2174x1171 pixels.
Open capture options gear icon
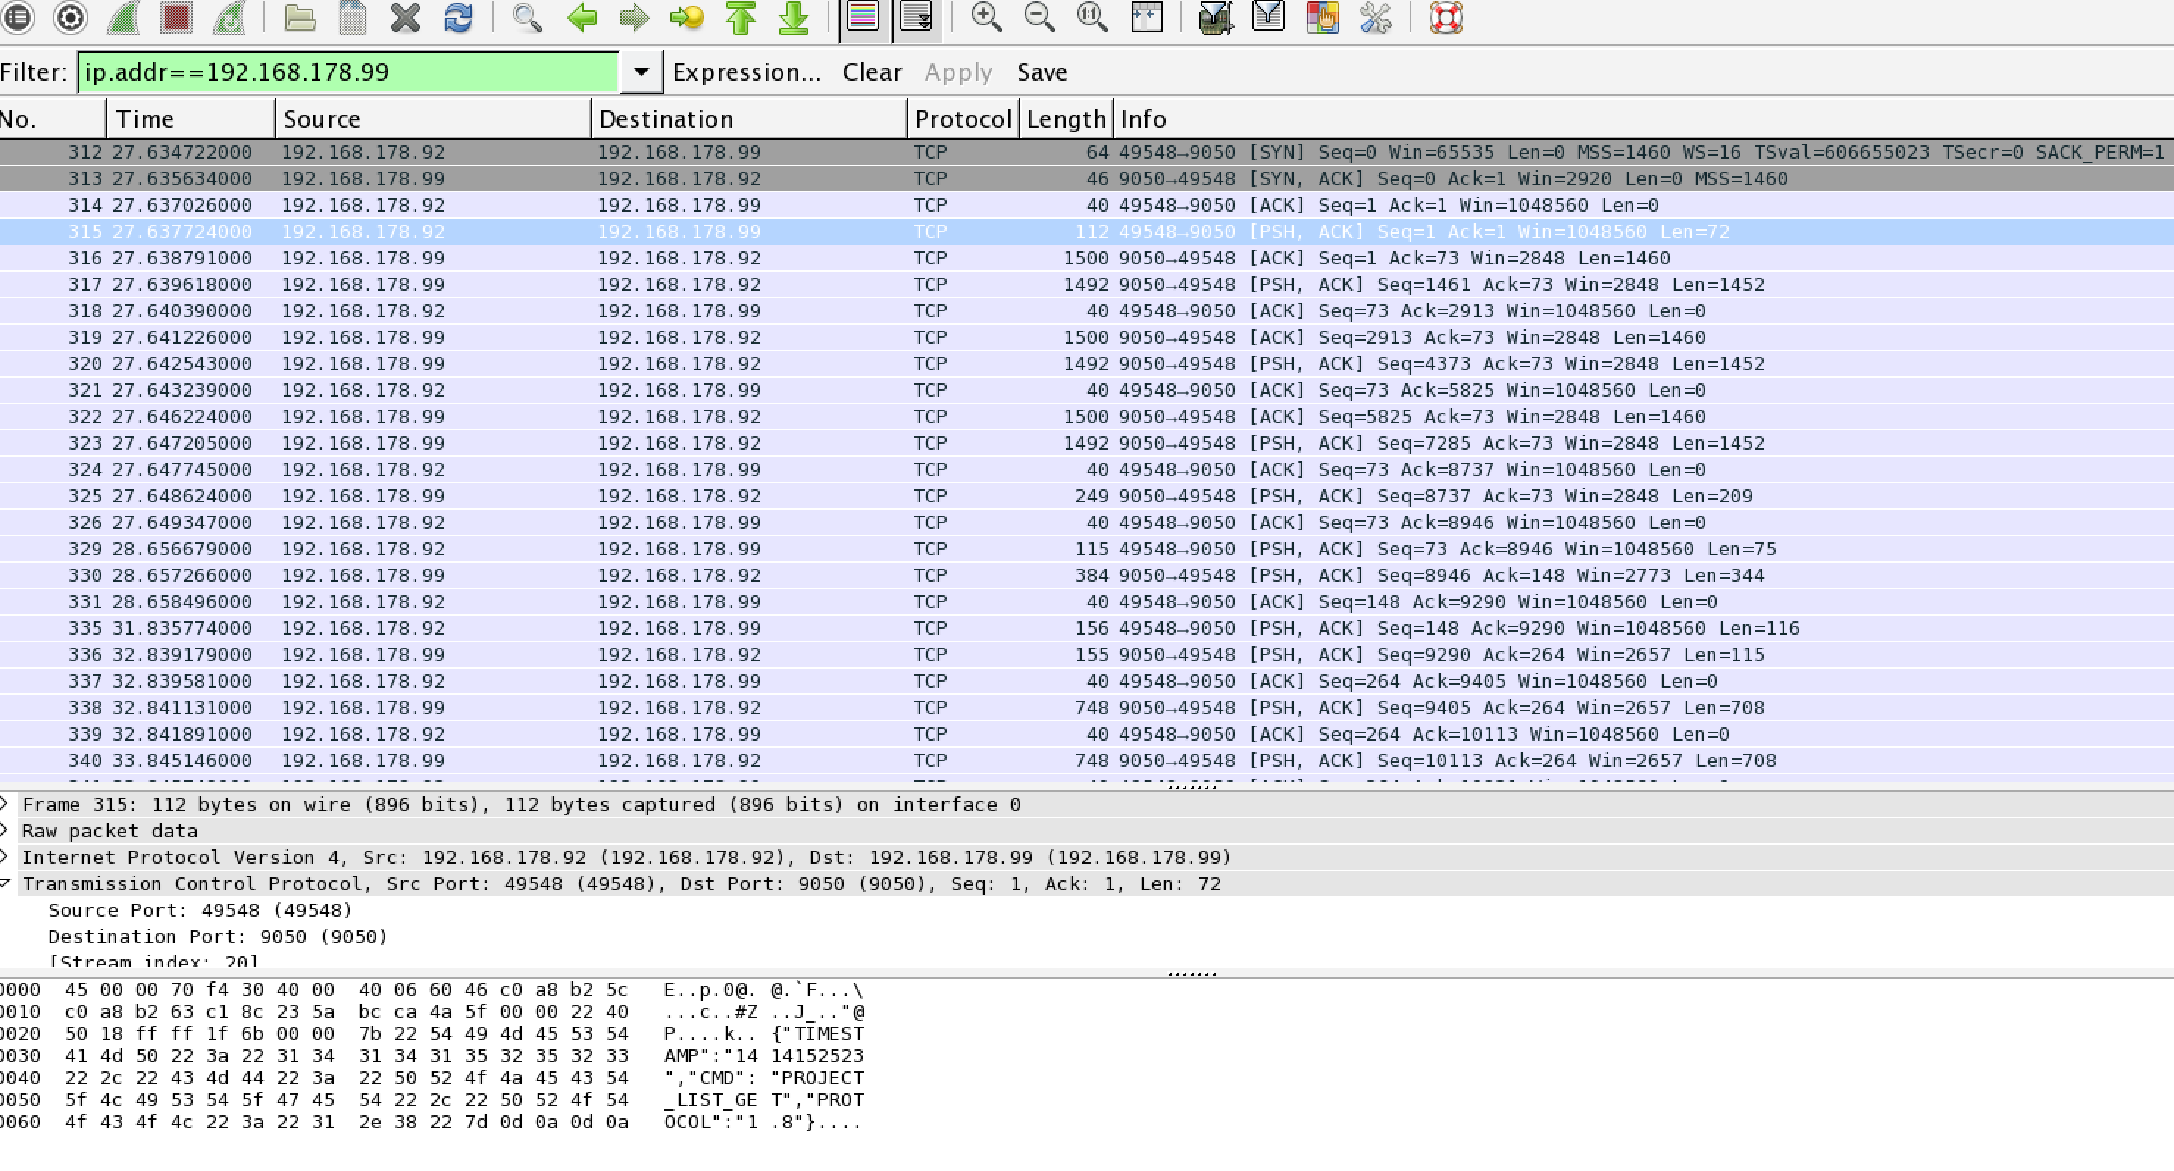(x=70, y=17)
